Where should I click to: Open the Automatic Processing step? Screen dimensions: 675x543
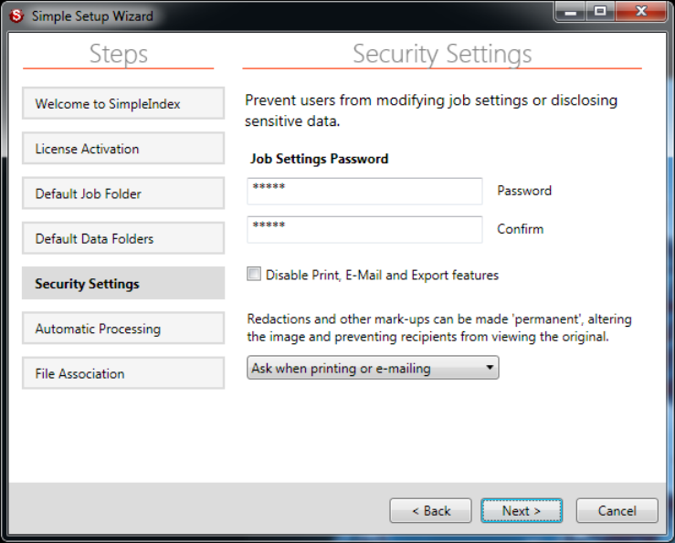pos(123,329)
